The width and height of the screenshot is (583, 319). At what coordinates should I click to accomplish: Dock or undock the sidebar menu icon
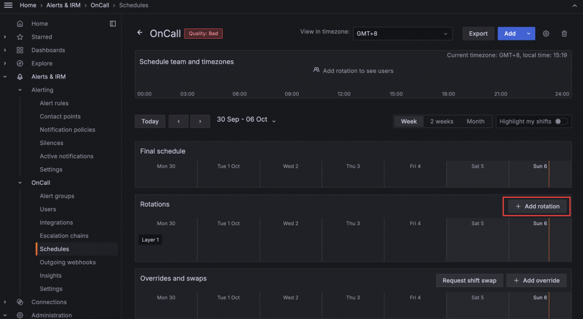click(x=113, y=24)
